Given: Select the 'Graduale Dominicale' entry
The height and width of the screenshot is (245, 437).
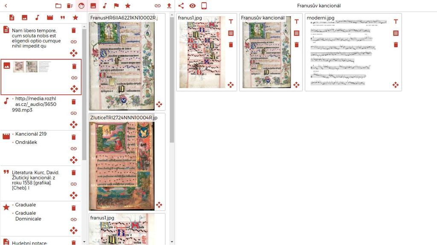Looking at the screenshot, I should point(28,216).
